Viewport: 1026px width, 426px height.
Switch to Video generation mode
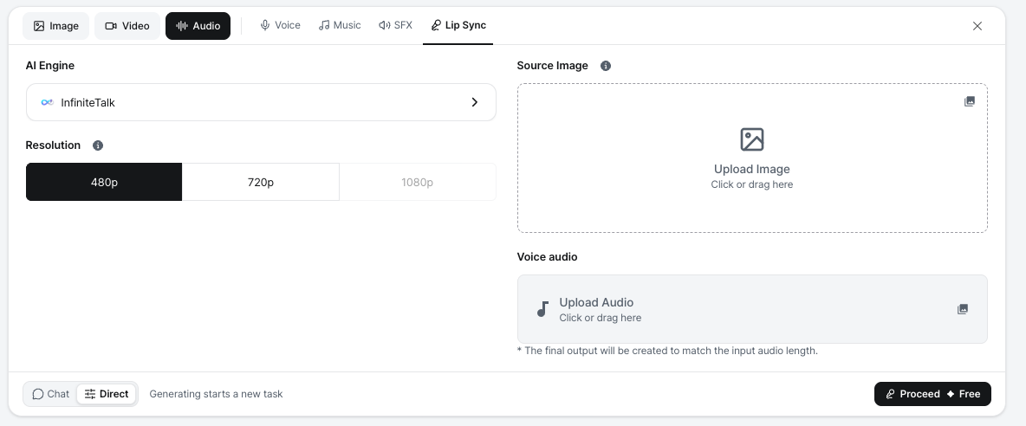tap(127, 26)
